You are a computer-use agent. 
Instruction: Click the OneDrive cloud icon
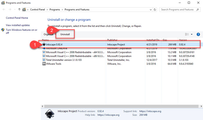(x=44, y=48)
